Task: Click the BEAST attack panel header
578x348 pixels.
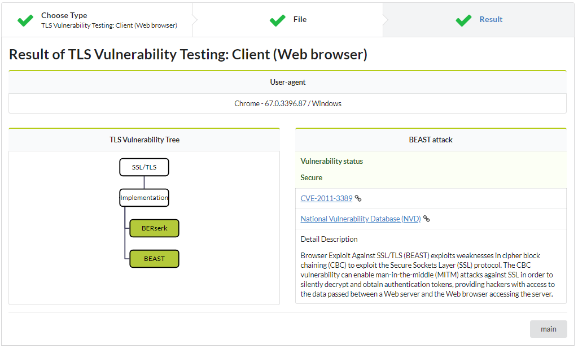Action: [x=431, y=140]
